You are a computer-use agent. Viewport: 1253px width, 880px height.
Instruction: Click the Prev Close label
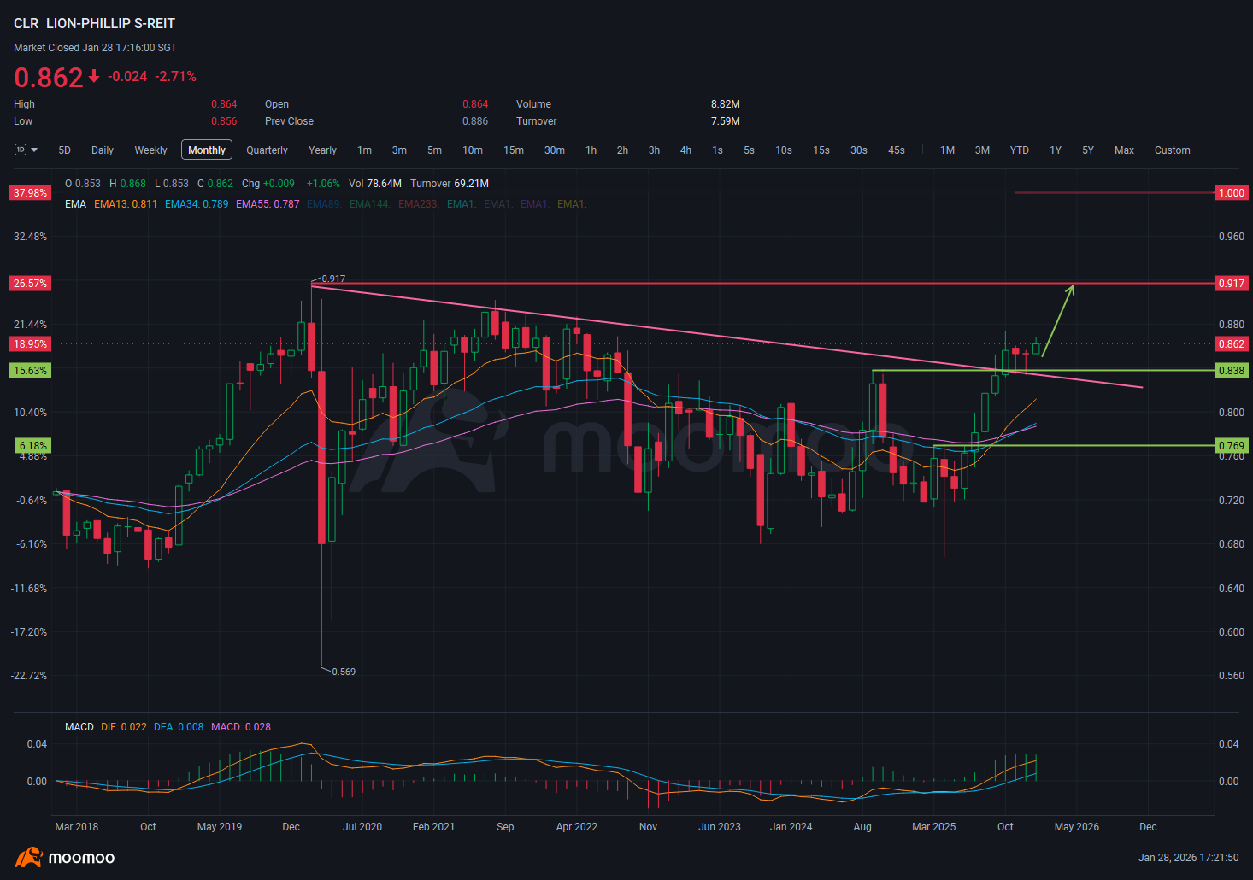click(289, 121)
